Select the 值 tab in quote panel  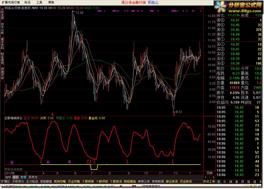pos(255,182)
